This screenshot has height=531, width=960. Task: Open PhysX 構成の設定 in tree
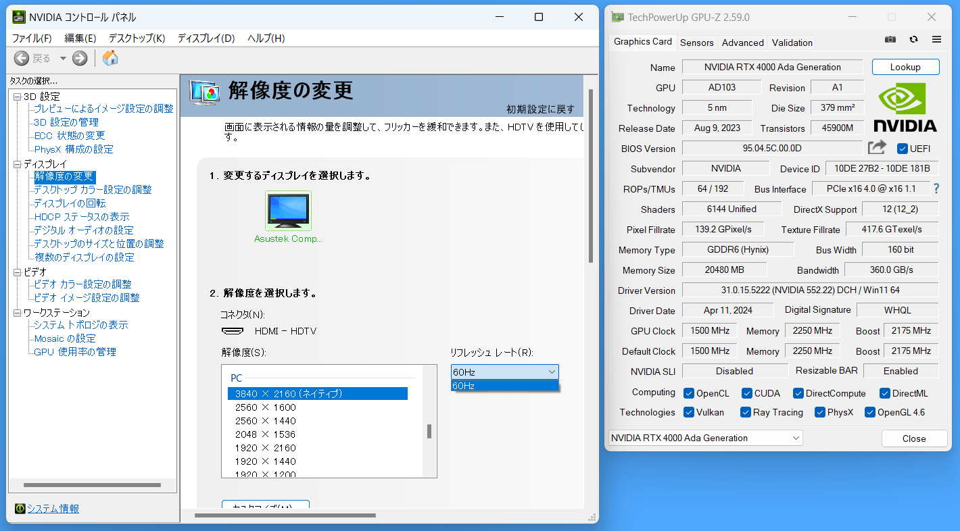(x=74, y=149)
